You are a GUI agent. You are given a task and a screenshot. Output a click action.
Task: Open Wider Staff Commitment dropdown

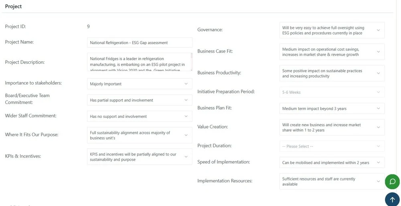point(139,116)
